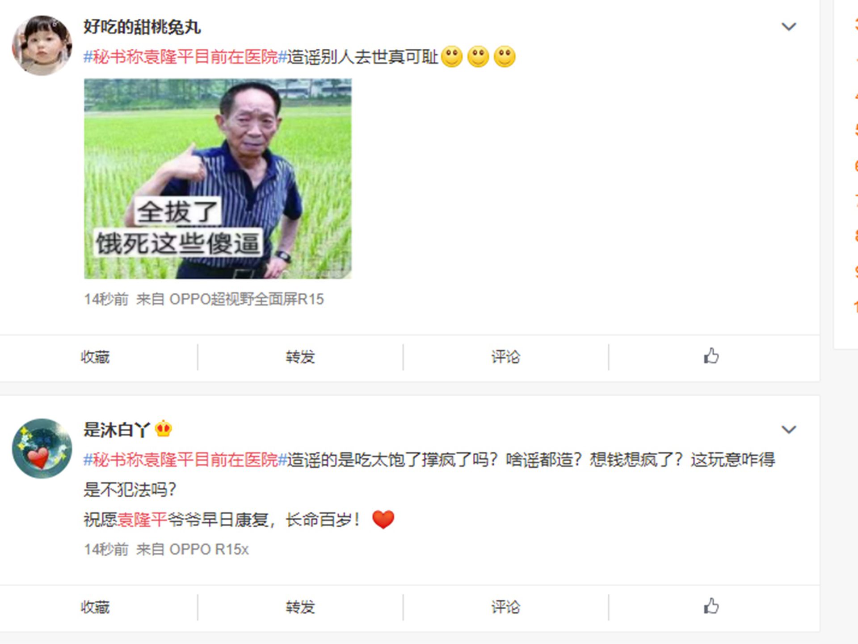Open username 好吃的甜桃兔丸
This screenshot has height=644, width=858.
click(142, 27)
